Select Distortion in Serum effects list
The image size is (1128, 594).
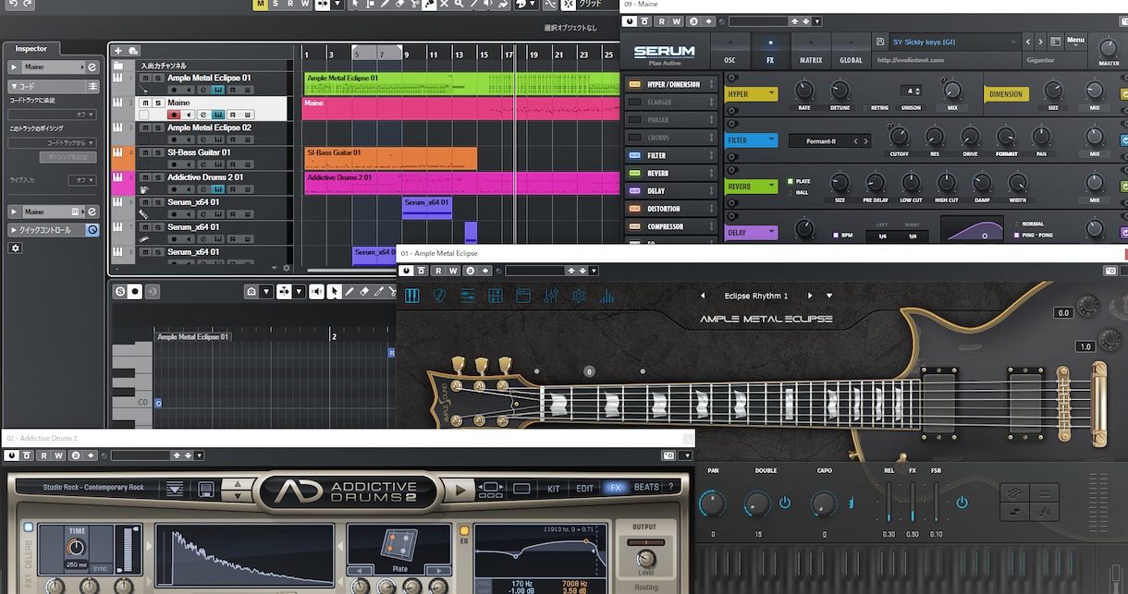[670, 209]
